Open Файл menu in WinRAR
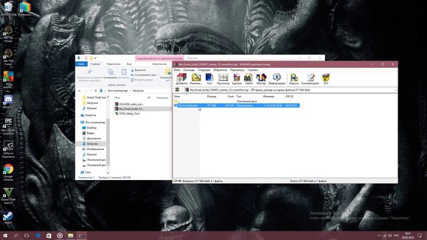This screenshot has width=427, height=240. (x=177, y=70)
